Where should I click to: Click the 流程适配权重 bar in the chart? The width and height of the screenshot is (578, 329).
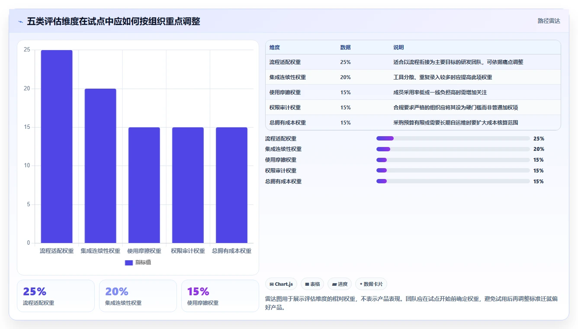point(57,147)
